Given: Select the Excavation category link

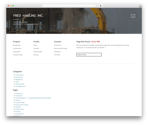Looking at the screenshot, I should pyautogui.click(x=19, y=77).
